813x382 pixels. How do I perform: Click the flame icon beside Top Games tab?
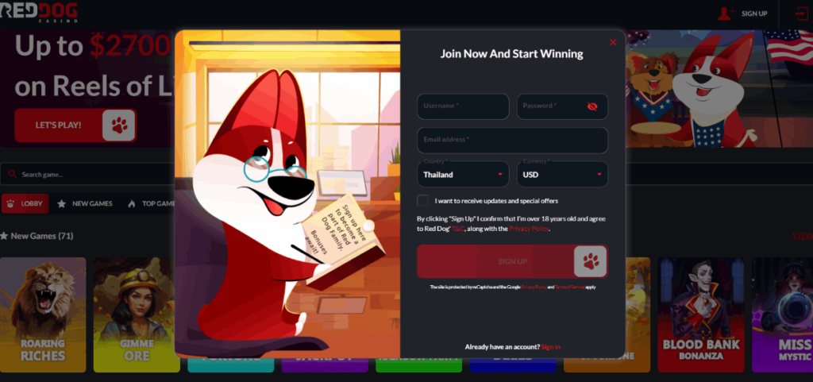tap(132, 204)
